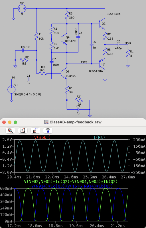
Task: Click the BC847C label next to Q4
Action: click(70, 41)
